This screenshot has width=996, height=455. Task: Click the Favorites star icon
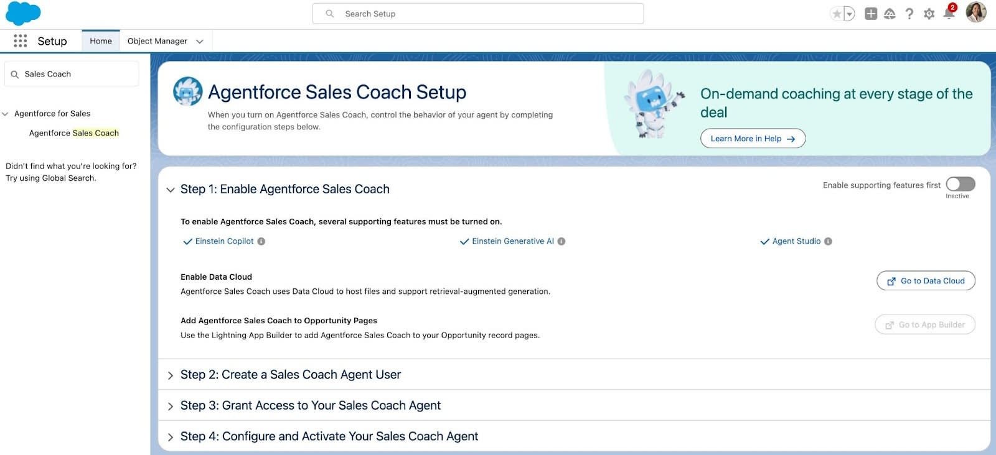coord(837,14)
